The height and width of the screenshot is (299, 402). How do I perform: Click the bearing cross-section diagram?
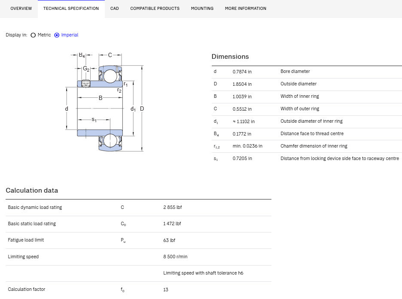tap(105, 102)
